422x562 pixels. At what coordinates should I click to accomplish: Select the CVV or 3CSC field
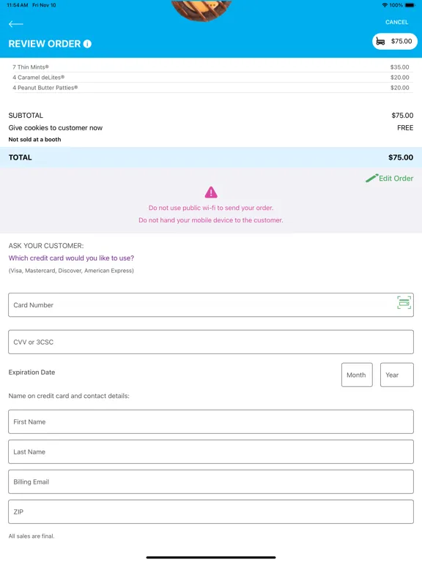tap(211, 342)
